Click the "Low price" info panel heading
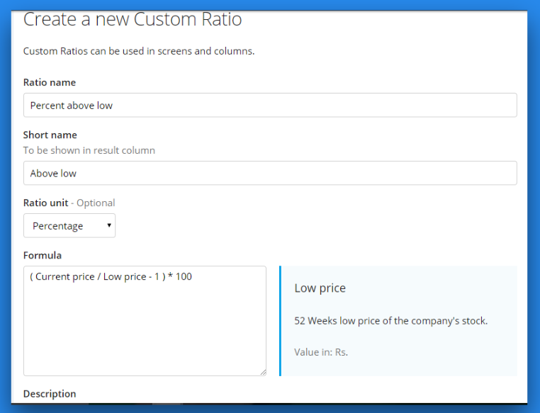Screen dimensions: 540x413 [x=320, y=288]
